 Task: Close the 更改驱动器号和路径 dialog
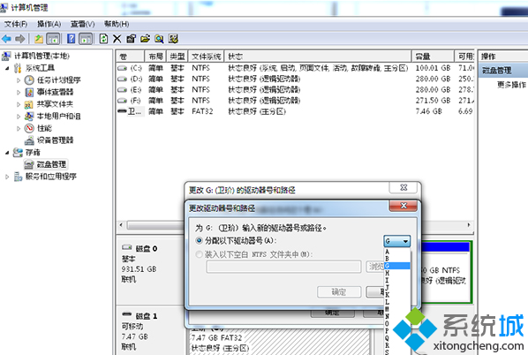click(404, 206)
